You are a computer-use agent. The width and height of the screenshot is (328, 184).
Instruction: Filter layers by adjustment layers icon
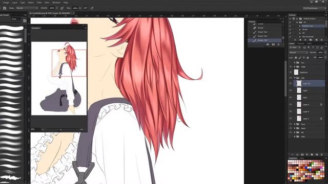click(x=309, y=48)
